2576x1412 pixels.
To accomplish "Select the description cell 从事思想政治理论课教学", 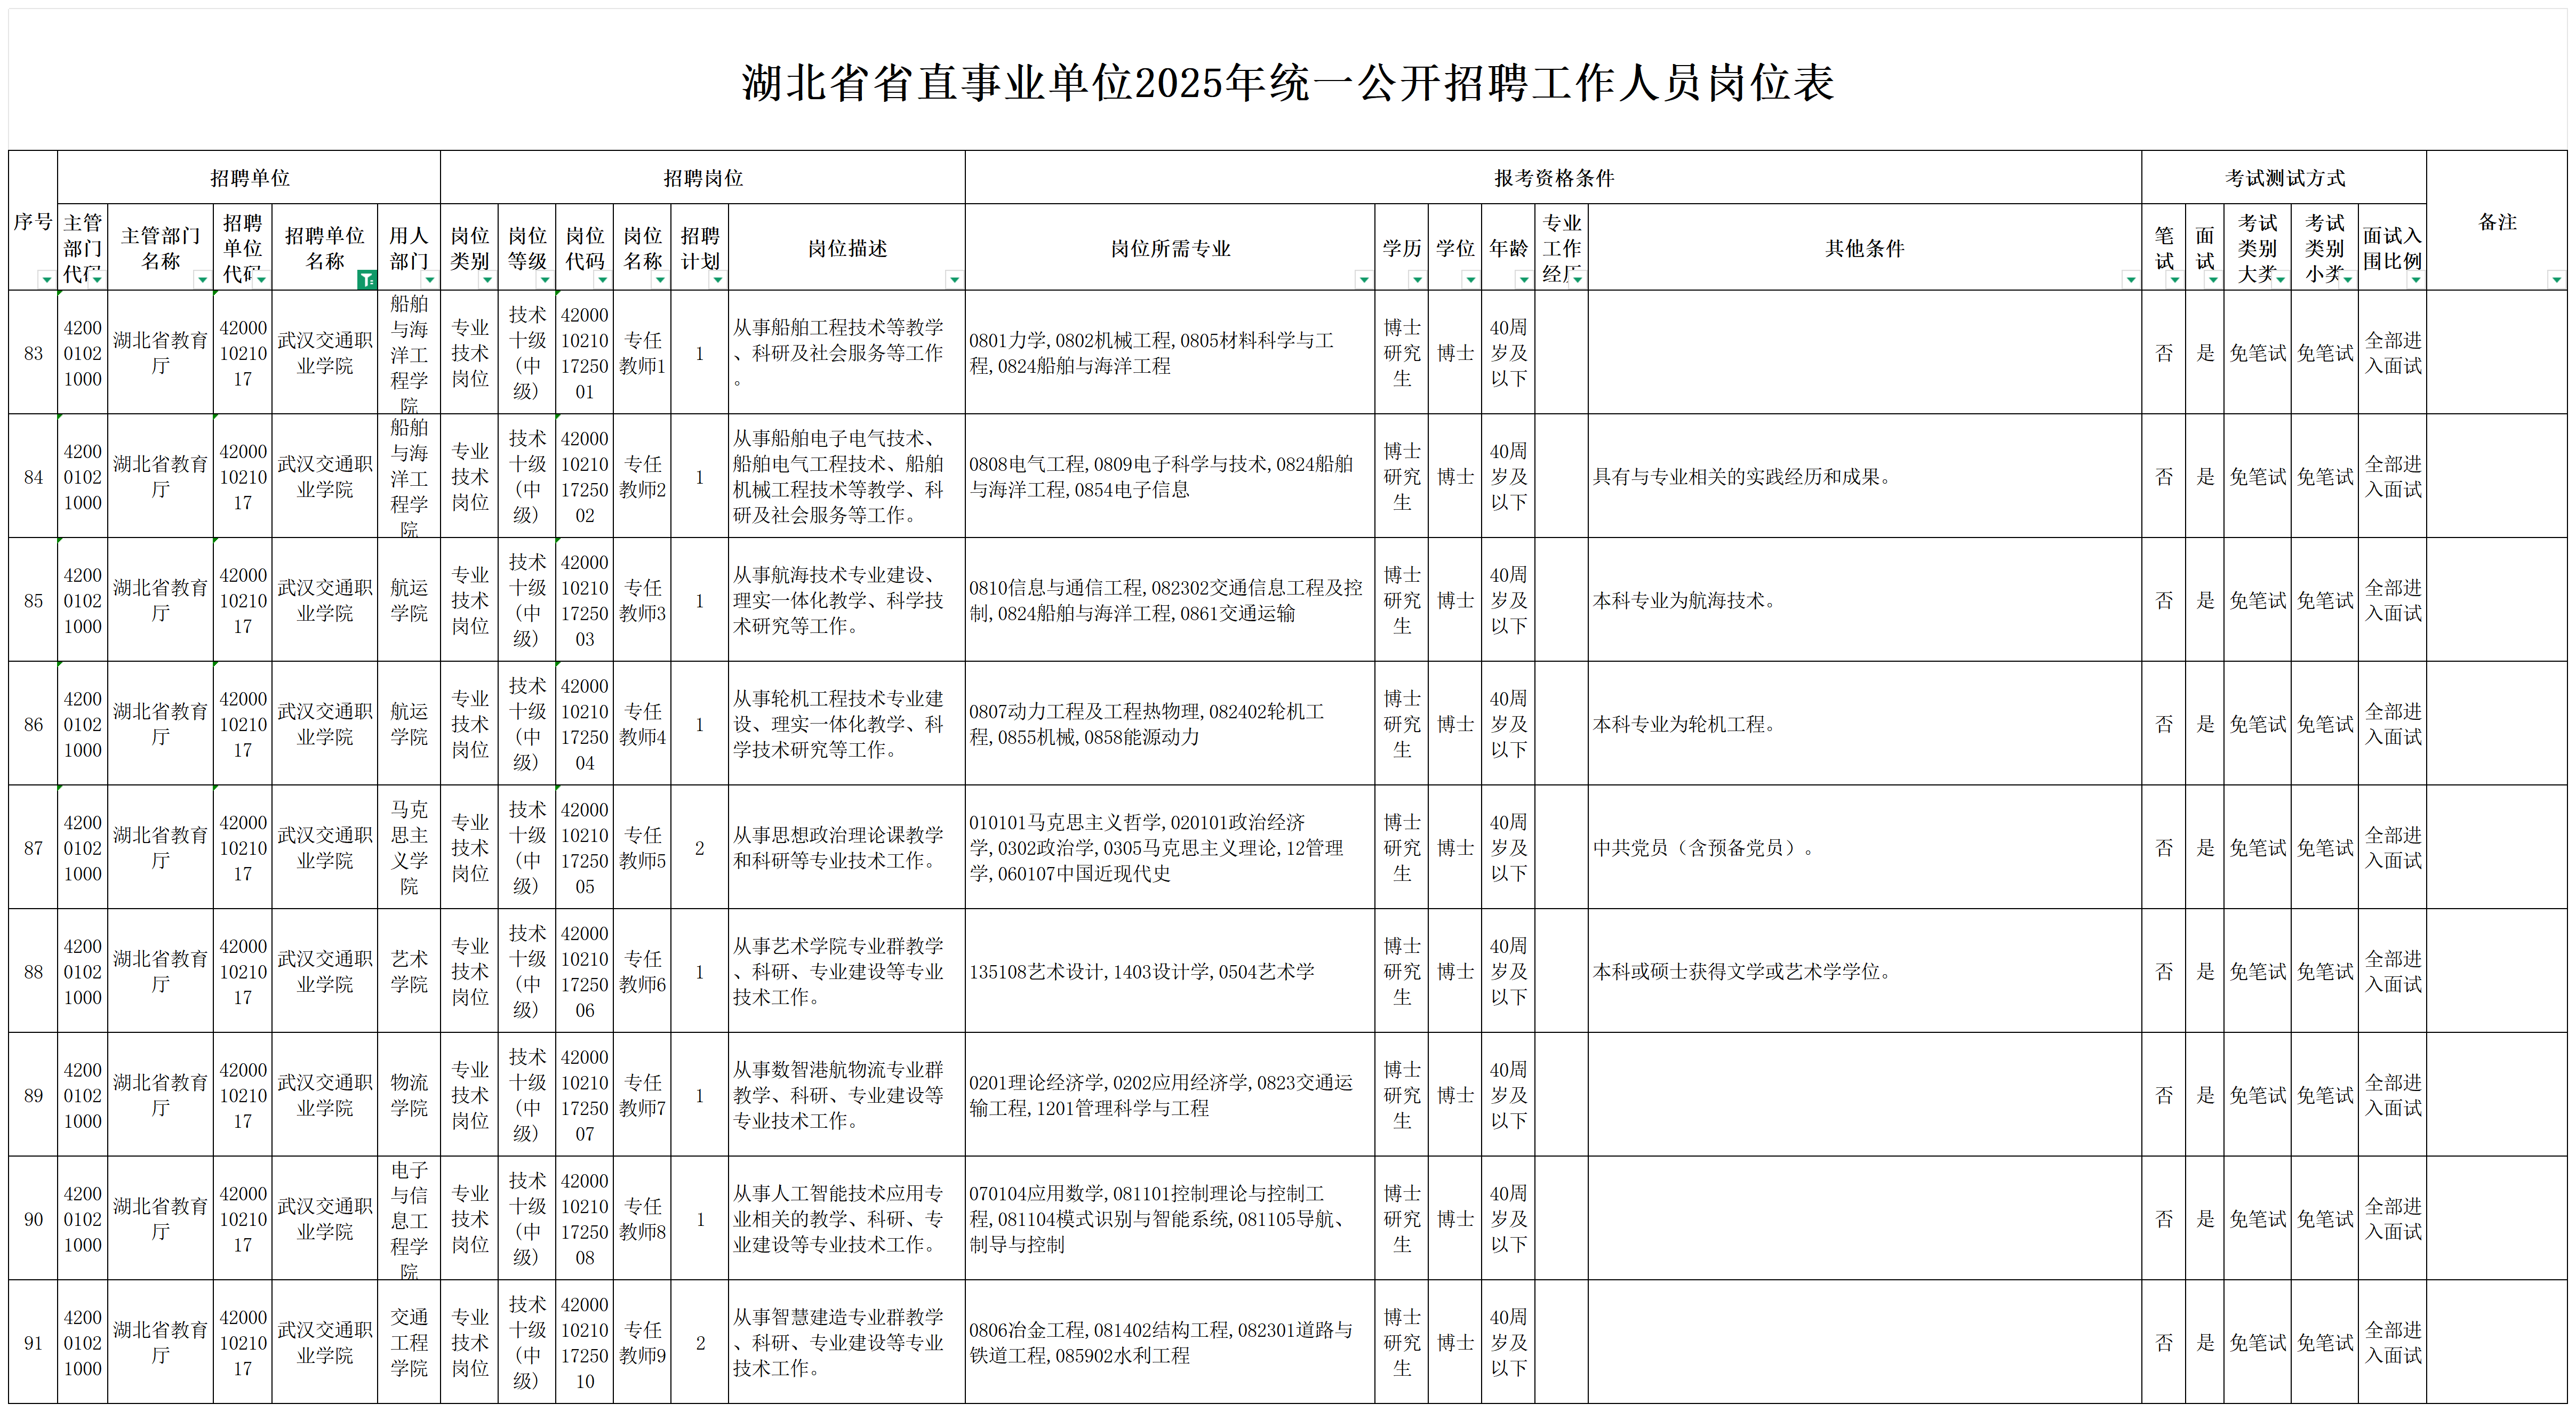I will pyautogui.click(x=847, y=848).
